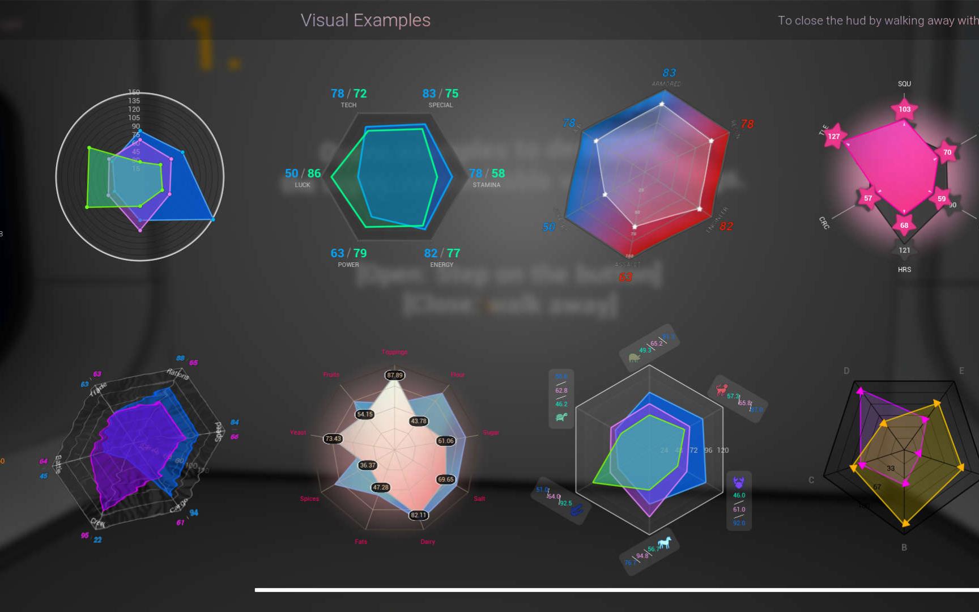This screenshot has height=612, width=979.
Task: Click the Dairy value badge 82.11
Action: coord(418,515)
